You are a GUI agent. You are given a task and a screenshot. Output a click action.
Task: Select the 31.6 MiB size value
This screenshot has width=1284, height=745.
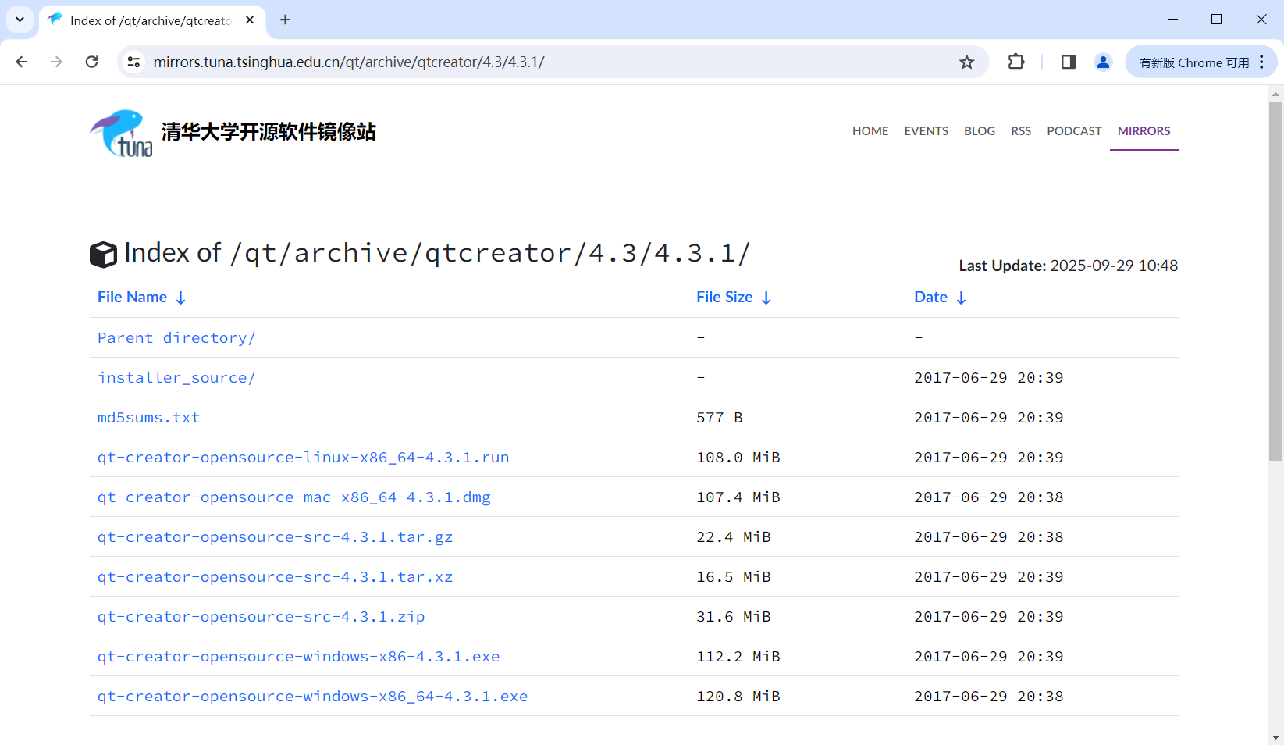[733, 616]
